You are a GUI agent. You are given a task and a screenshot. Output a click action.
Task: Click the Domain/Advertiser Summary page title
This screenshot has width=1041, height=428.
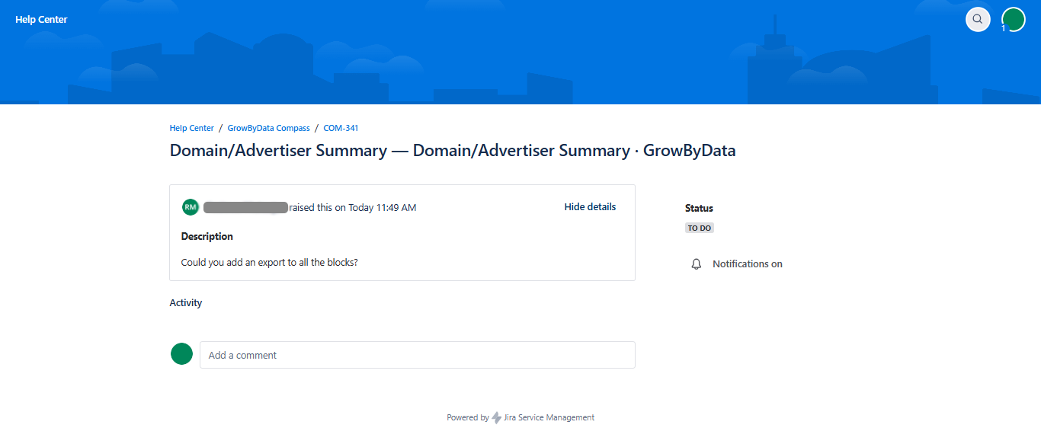(453, 151)
